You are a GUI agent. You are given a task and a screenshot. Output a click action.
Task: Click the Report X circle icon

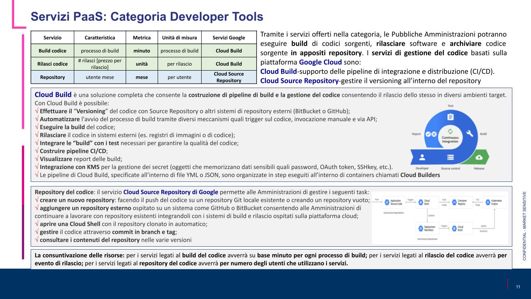[x=434, y=134]
